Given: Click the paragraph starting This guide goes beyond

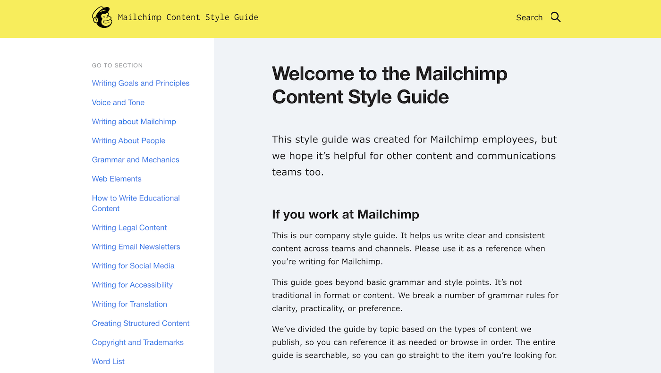Looking at the screenshot, I should [x=415, y=296].
